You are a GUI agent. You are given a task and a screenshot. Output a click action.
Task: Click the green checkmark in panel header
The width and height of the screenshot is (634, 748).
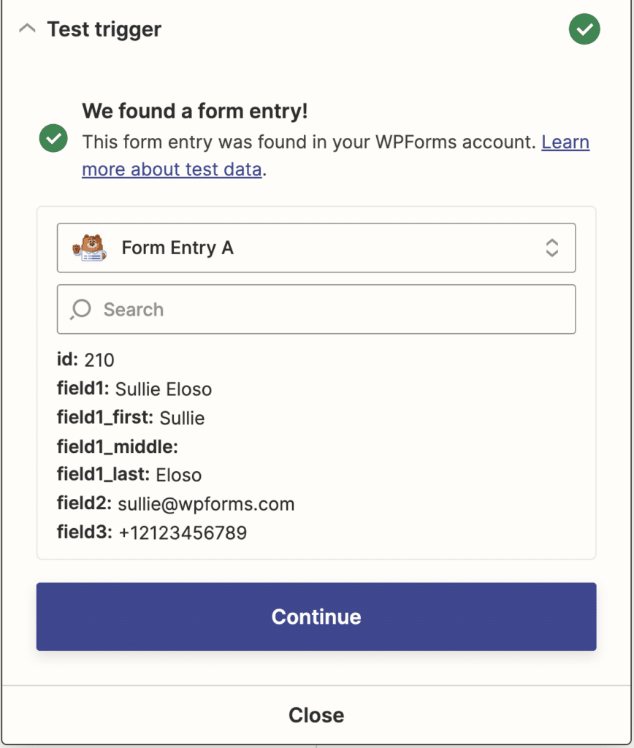(584, 29)
